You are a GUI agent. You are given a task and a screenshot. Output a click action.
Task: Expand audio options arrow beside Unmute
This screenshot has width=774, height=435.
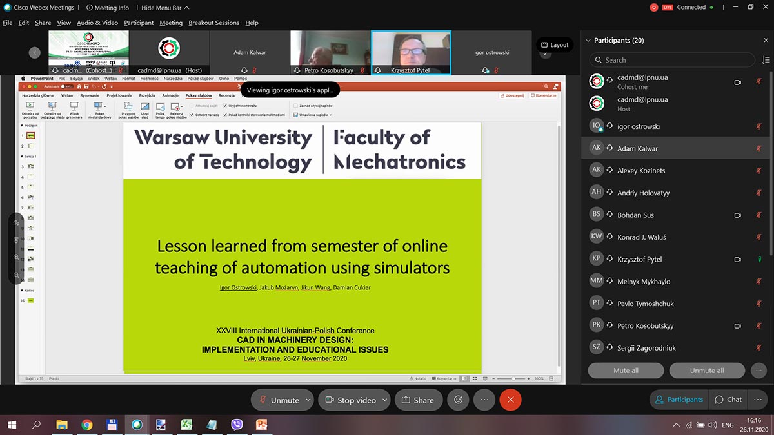pyautogui.click(x=308, y=400)
